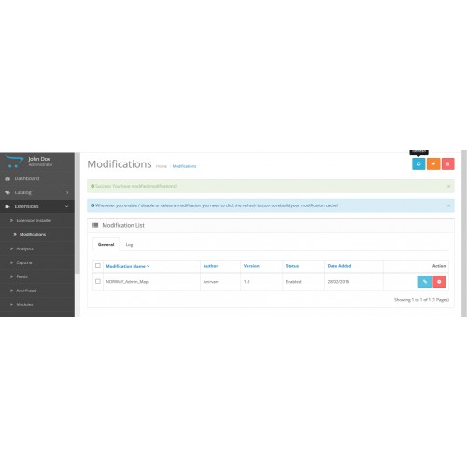The height and width of the screenshot is (467, 467).
Task: Select the General tab
Action: pos(106,245)
